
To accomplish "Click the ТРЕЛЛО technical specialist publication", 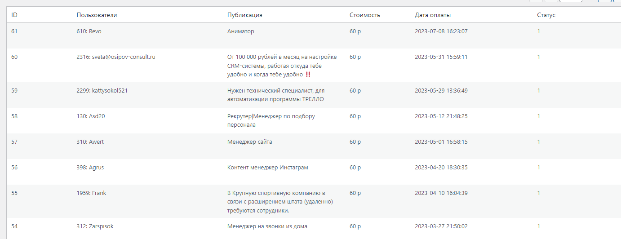I will (x=275, y=95).
